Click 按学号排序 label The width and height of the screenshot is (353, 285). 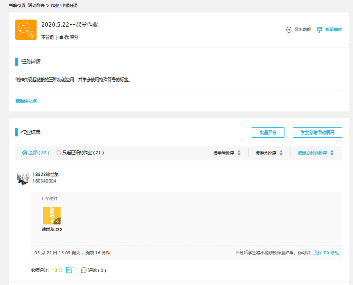coord(223,153)
